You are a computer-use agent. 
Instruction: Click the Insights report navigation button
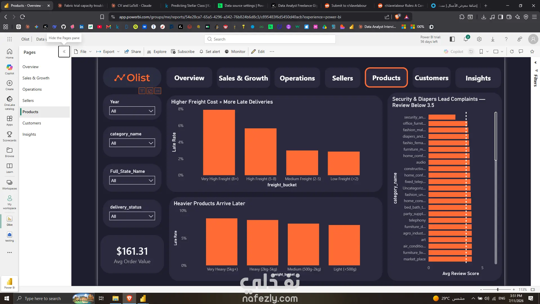(478, 78)
